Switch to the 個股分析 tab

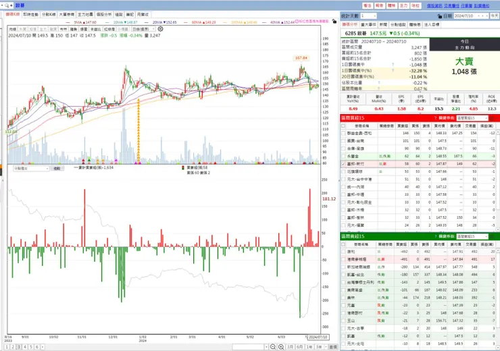[104, 15]
